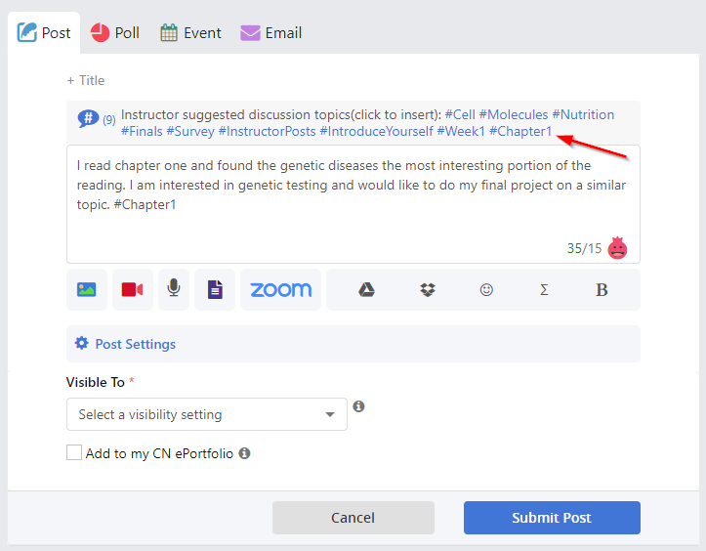Open the visibility setting dropdown
706x551 pixels.
click(x=207, y=414)
